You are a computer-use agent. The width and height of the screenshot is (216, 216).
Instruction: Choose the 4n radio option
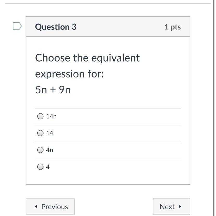pyautogui.click(x=40, y=150)
